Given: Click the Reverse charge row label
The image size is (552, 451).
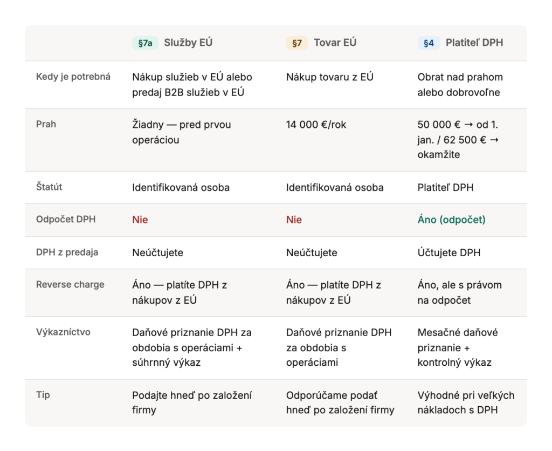Looking at the screenshot, I should (70, 284).
